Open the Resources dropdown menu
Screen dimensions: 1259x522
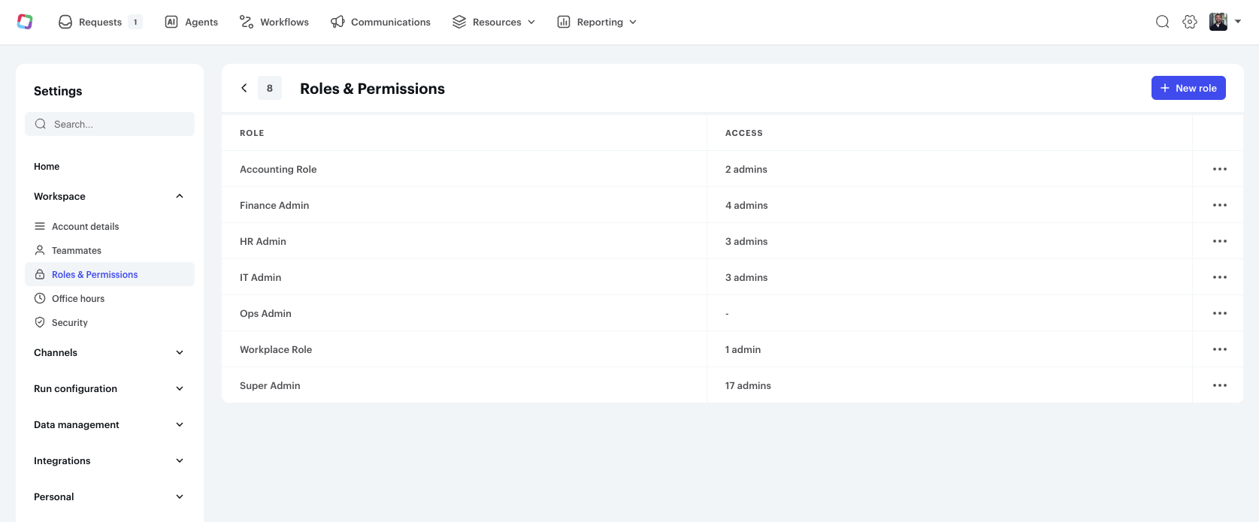point(494,22)
